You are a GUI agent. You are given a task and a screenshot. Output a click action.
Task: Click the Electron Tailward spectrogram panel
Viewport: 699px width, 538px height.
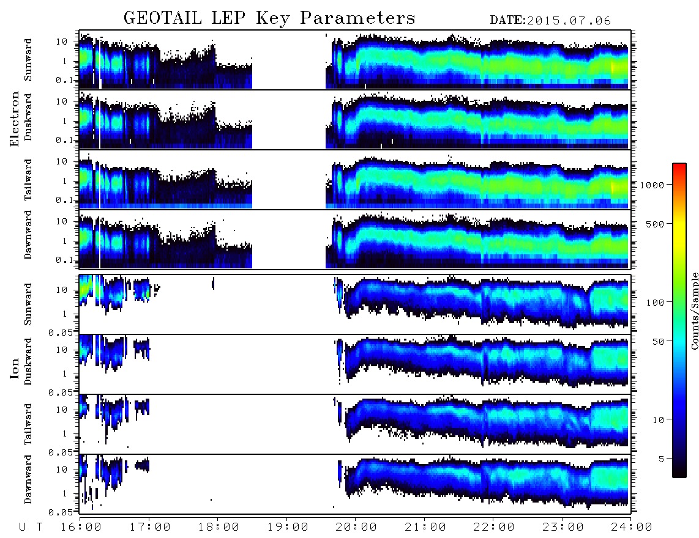355,180
